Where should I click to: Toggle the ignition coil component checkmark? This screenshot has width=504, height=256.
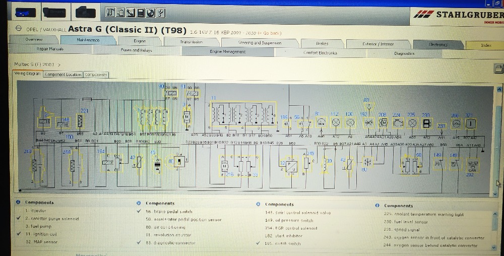(19, 234)
